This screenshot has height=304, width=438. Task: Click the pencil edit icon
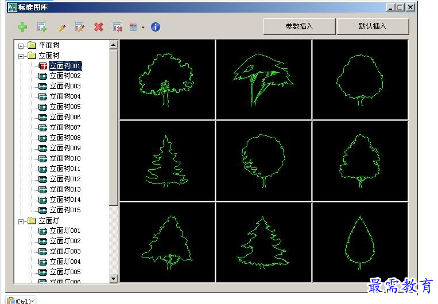click(62, 28)
